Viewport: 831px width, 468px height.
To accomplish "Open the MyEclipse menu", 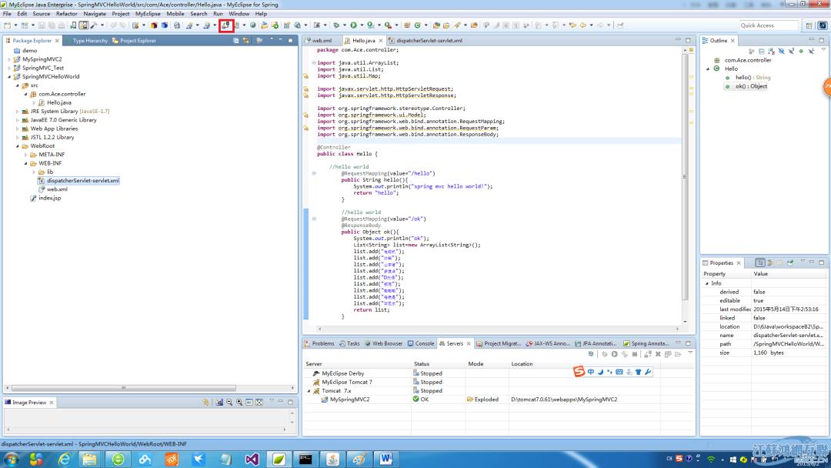I will (148, 14).
